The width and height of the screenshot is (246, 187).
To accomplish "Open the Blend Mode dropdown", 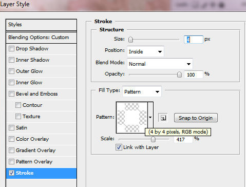I will pos(160,64).
